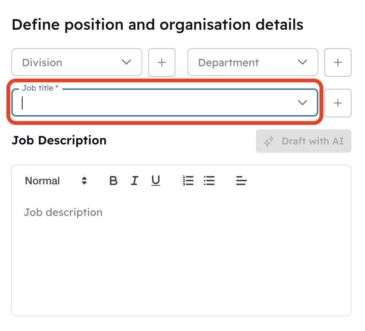Click the chevron arrow in the Division field
Viewport: 365px width, 331px height.
126,62
